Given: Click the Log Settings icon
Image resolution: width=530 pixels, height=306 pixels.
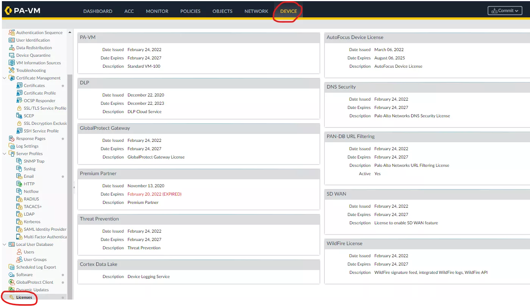Looking at the screenshot, I should (12, 146).
